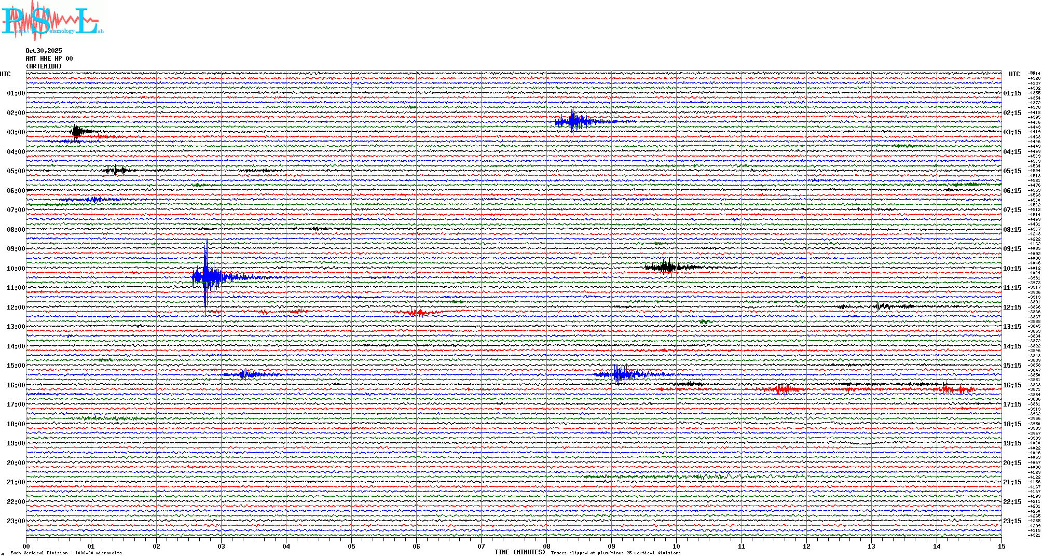Click the black event near minute 10 on 10:15 row
Image resolution: width=1043 pixels, height=560 pixels.
click(667, 267)
